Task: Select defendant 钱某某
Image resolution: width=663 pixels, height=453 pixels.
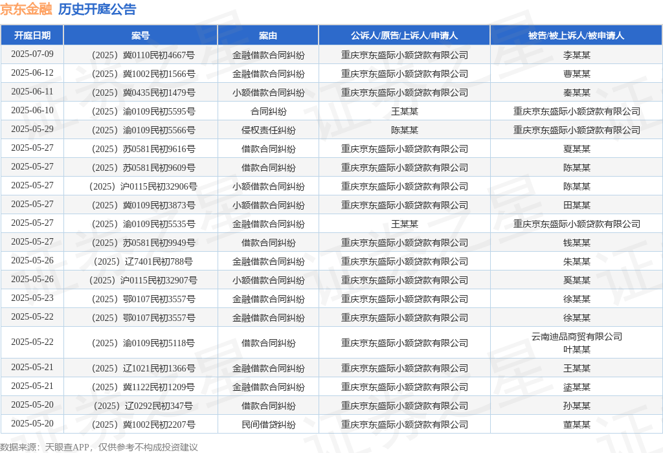Action: (x=576, y=243)
